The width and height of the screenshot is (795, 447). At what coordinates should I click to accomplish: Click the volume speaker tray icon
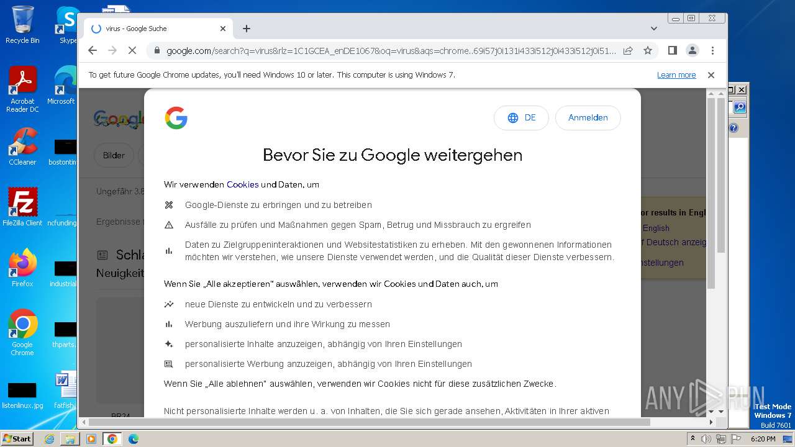pos(706,439)
